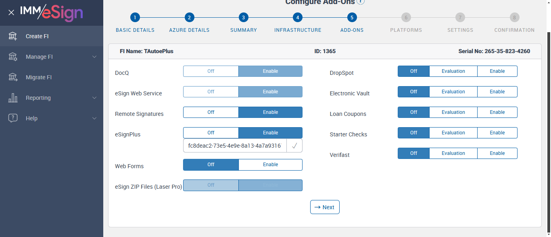The width and height of the screenshot is (551, 237).
Task: Set Loan Coupons to Enable
Action: (497, 112)
